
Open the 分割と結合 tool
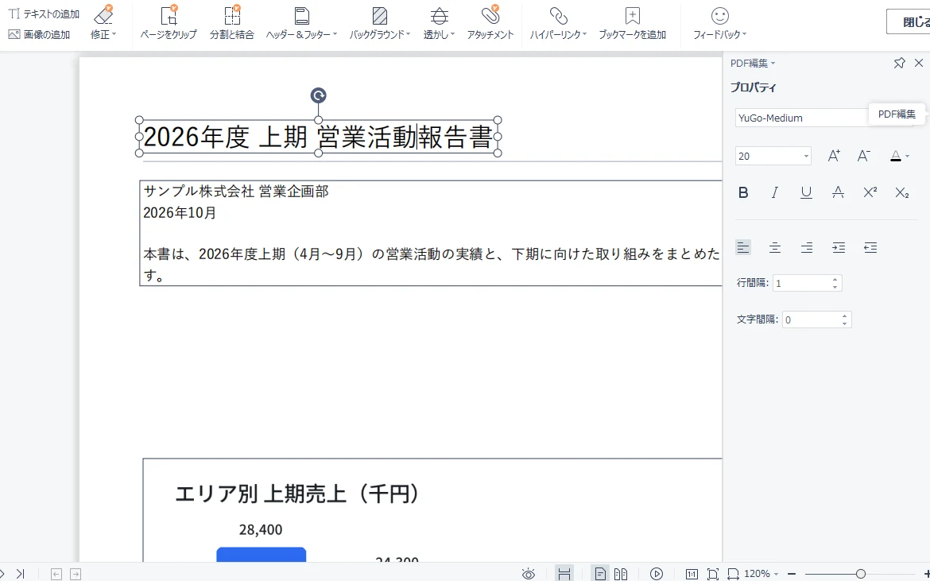point(232,22)
